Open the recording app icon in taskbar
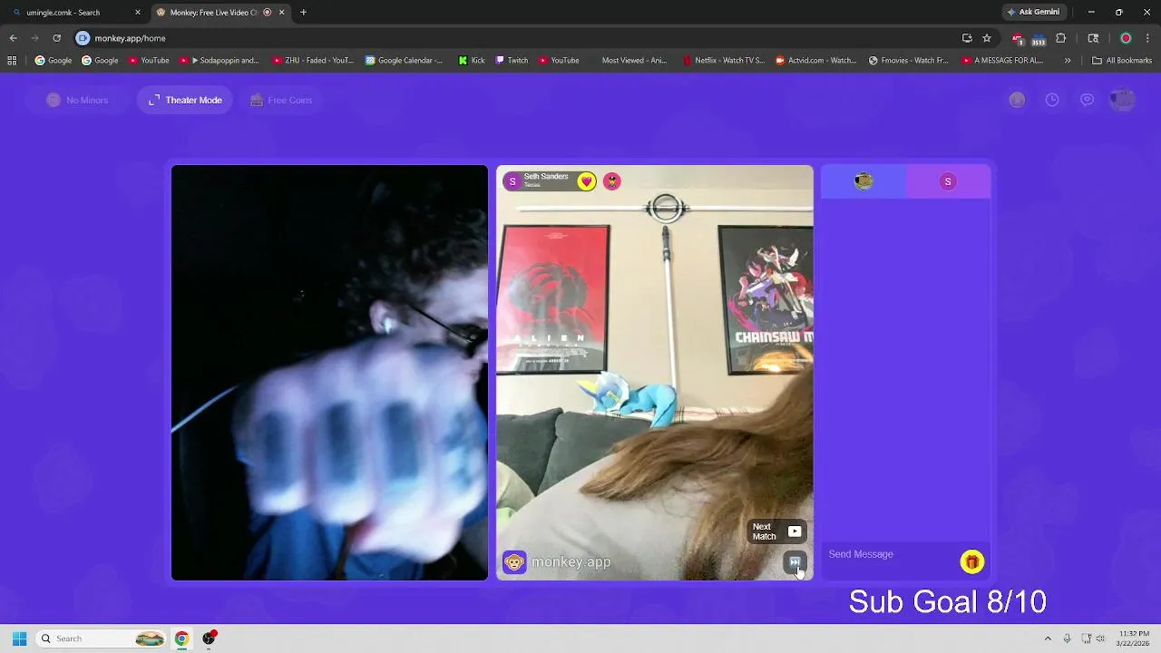1161x653 pixels. pyautogui.click(x=210, y=638)
